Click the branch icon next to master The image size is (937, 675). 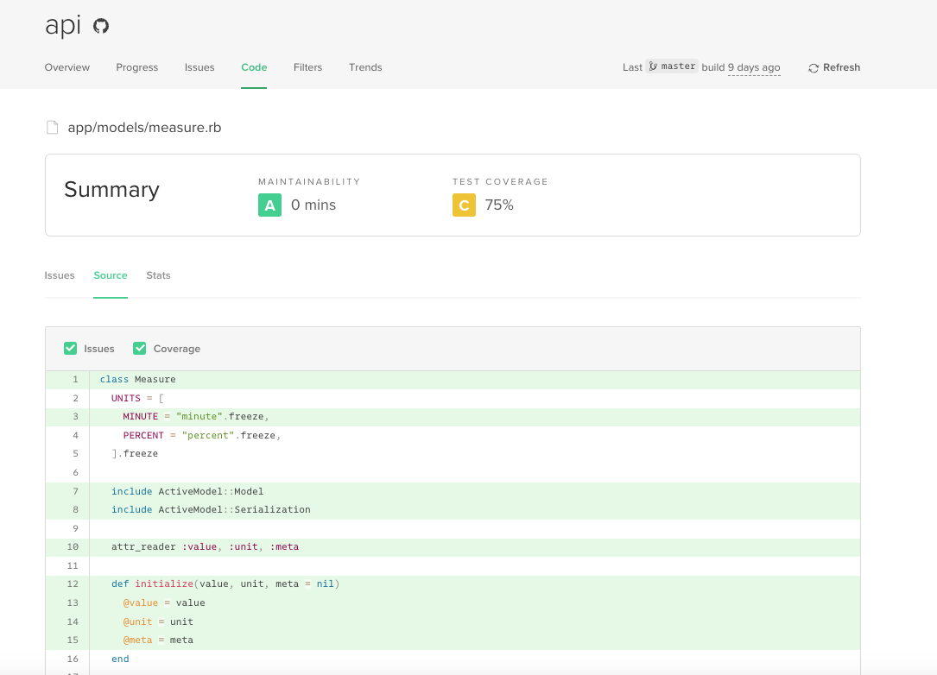[653, 66]
